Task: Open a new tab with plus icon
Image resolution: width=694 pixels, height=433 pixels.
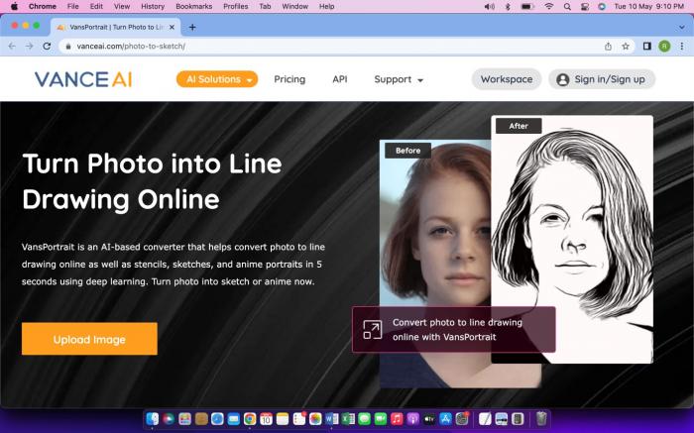Action: 192,27
